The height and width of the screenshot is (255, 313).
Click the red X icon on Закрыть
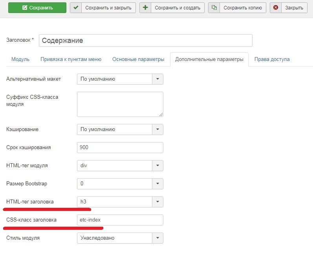pyautogui.click(x=276, y=7)
